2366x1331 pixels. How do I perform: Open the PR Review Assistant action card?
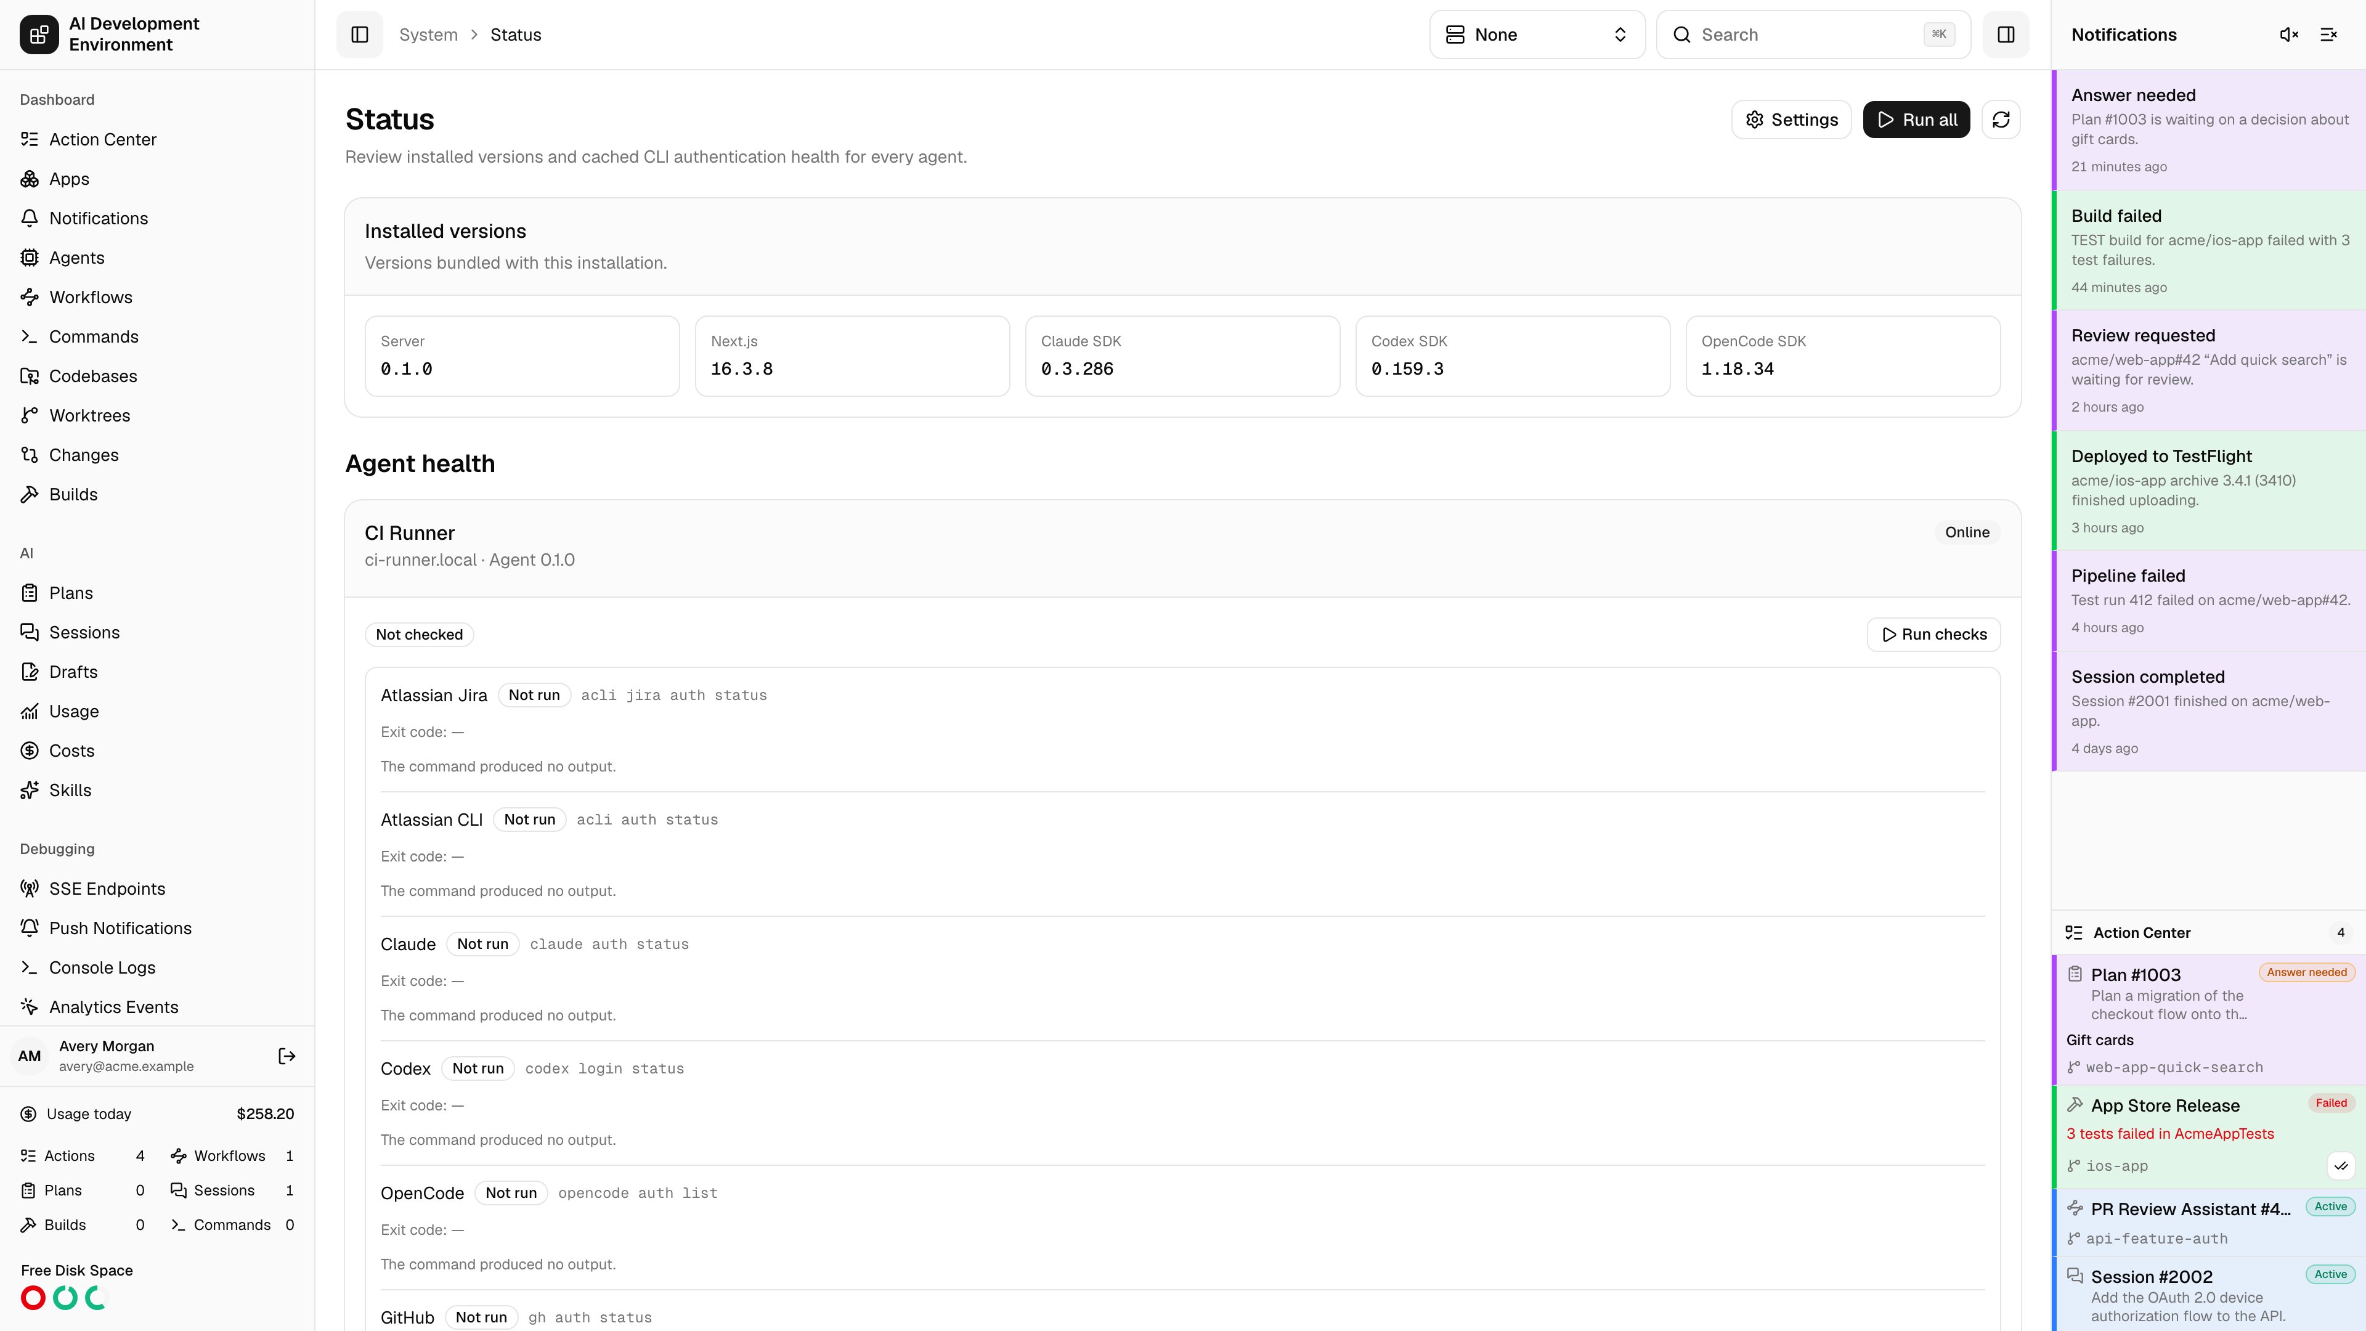click(2209, 1223)
